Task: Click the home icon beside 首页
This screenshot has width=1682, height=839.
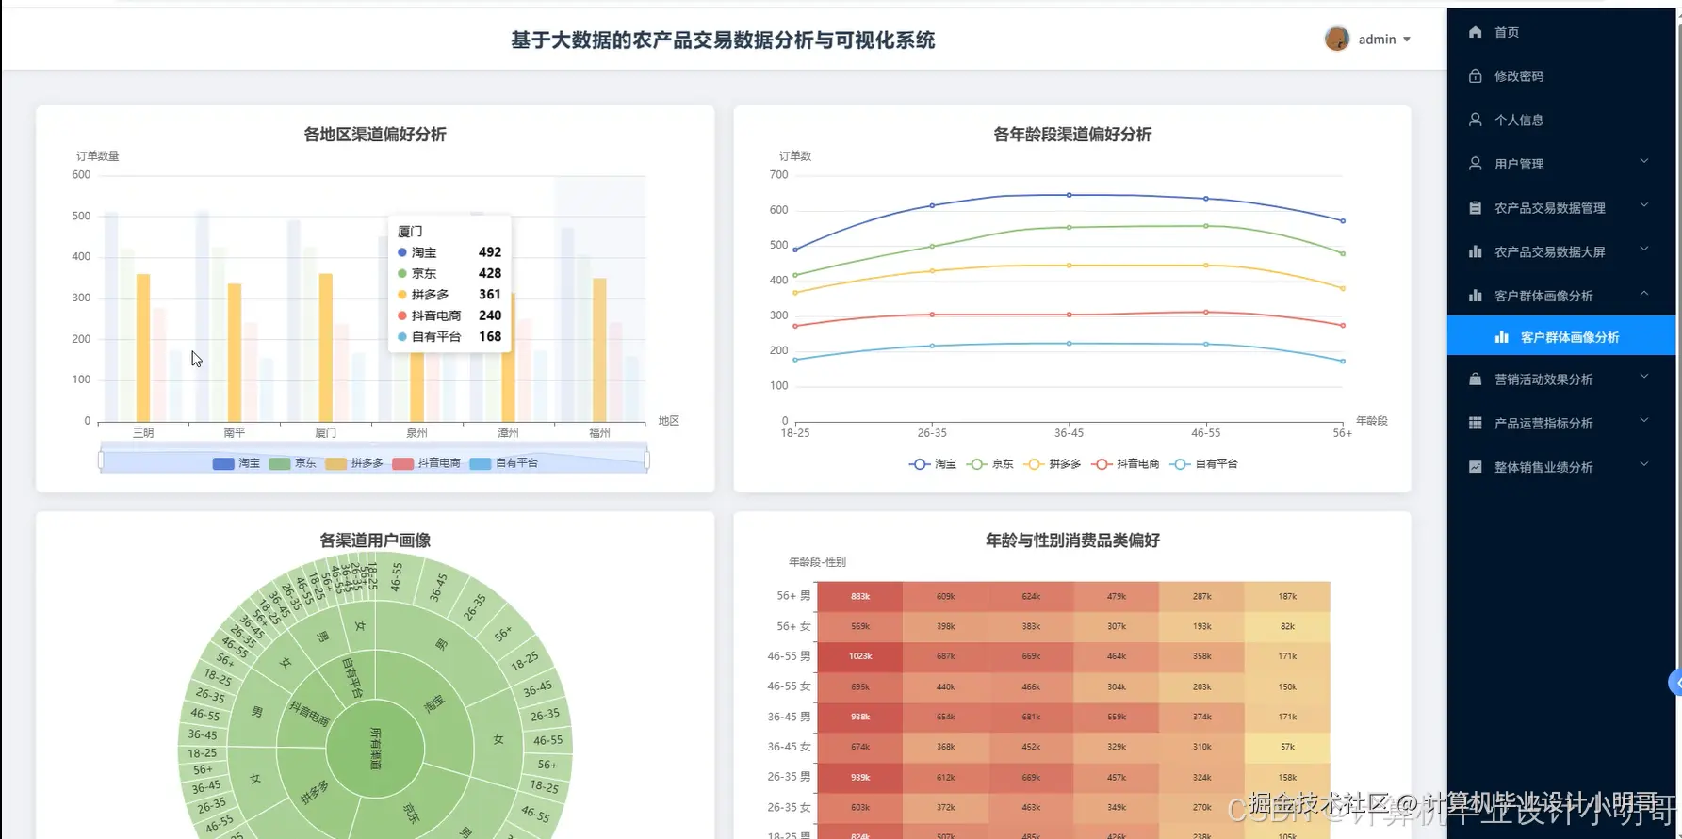Action: 1475,32
